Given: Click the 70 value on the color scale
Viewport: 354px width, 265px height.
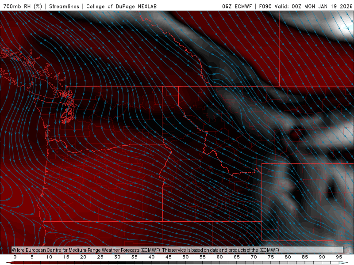Looking at the screenshot, I should 254,257.
